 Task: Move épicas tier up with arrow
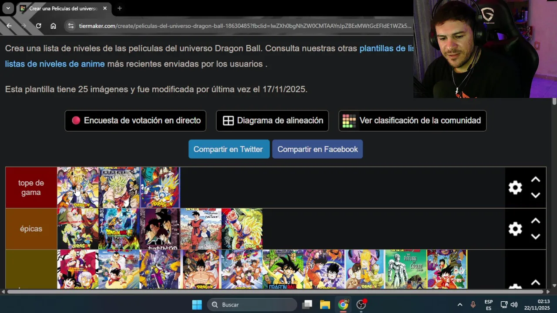[536, 221]
